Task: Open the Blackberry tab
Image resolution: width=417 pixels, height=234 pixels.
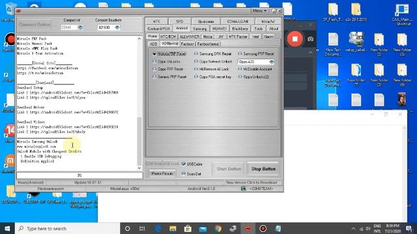Action: tap(240, 29)
